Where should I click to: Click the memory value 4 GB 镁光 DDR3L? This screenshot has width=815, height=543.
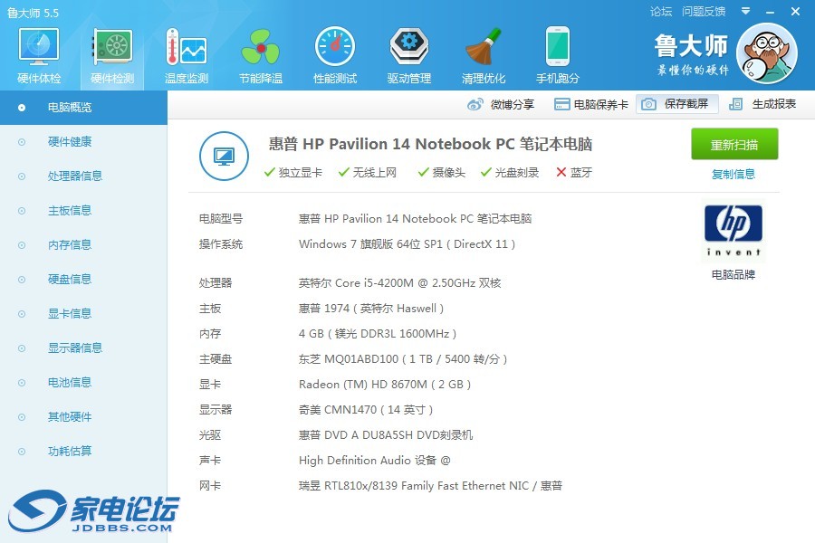point(378,334)
